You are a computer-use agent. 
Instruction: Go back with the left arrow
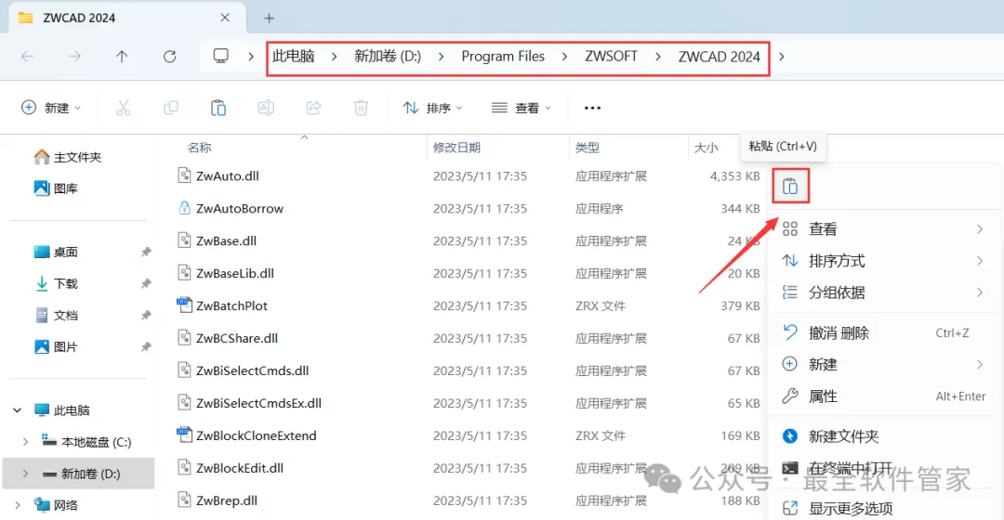click(27, 57)
